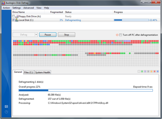Open the Advanced menu

pyautogui.click(x=28, y=8)
